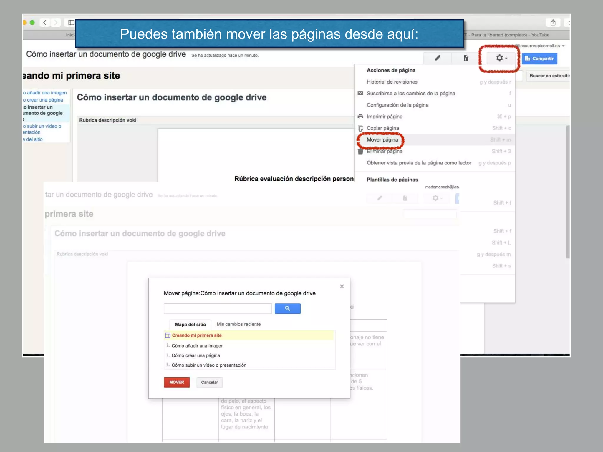Click the new page document icon
This screenshot has height=452, width=603.
466,58
